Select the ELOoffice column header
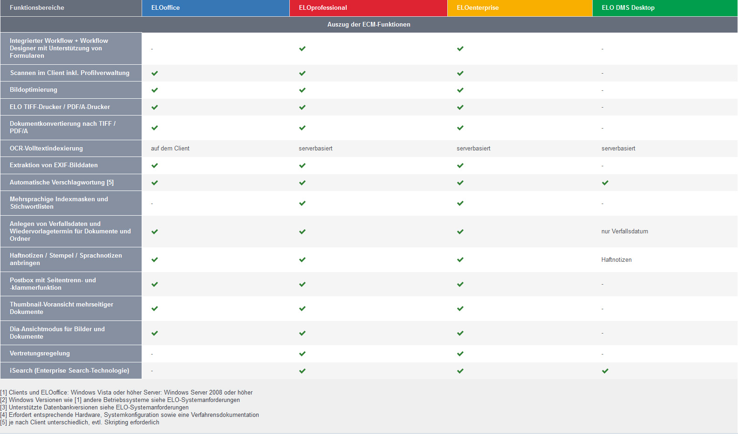This screenshot has height=436, width=738. point(165,8)
